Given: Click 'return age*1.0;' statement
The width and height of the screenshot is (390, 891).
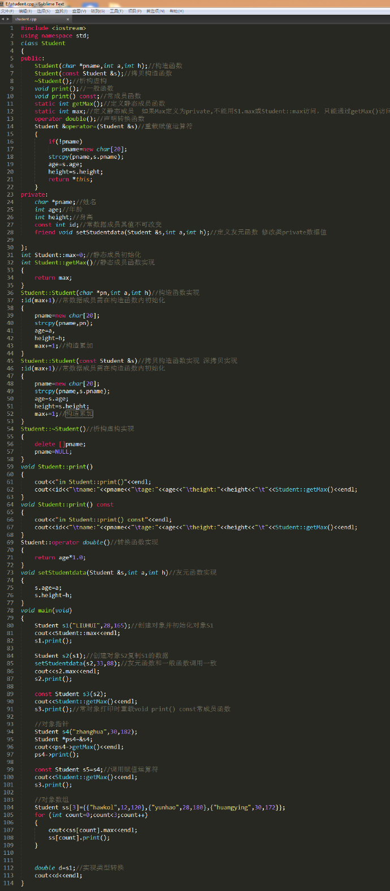Looking at the screenshot, I should 60,558.
